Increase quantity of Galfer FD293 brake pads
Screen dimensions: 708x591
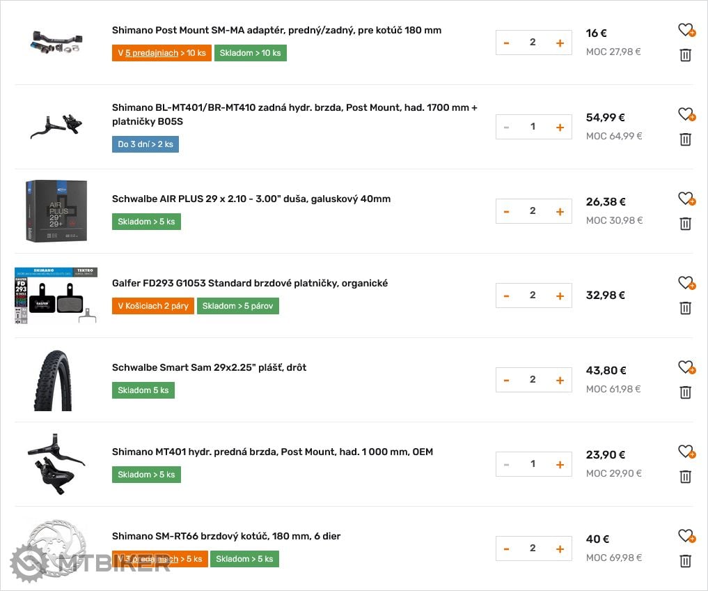point(560,296)
